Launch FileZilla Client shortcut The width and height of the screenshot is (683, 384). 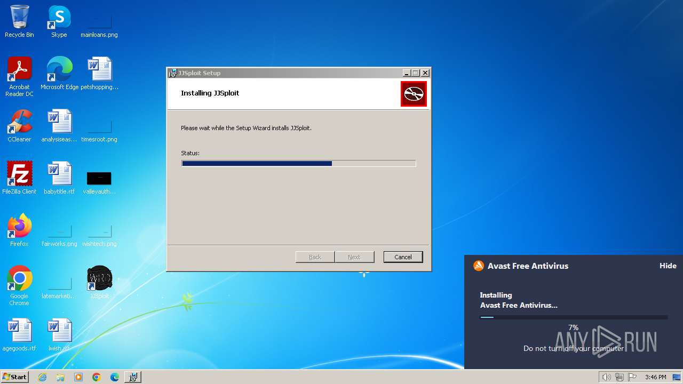point(19,178)
